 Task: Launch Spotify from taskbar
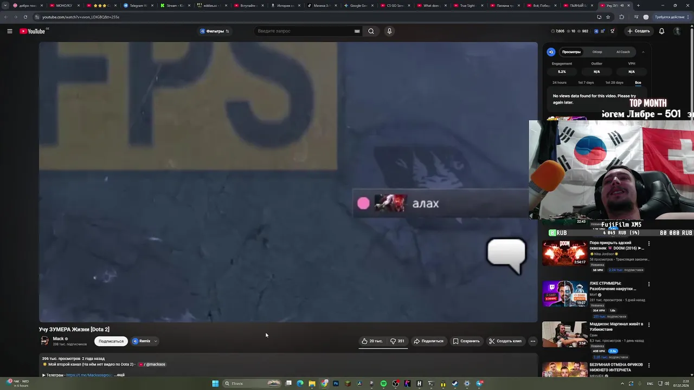click(383, 383)
